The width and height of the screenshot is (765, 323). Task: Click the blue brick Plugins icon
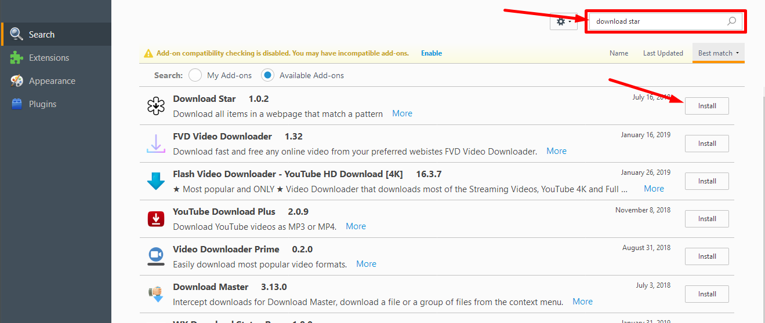[17, 104]
